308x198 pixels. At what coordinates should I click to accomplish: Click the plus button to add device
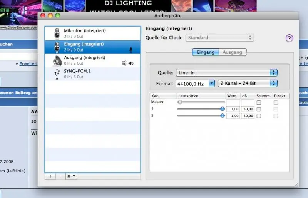50,176
